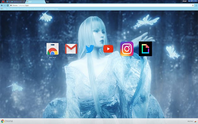Minimize the Chrome window

pyautogui.click(x=189, y=1)
